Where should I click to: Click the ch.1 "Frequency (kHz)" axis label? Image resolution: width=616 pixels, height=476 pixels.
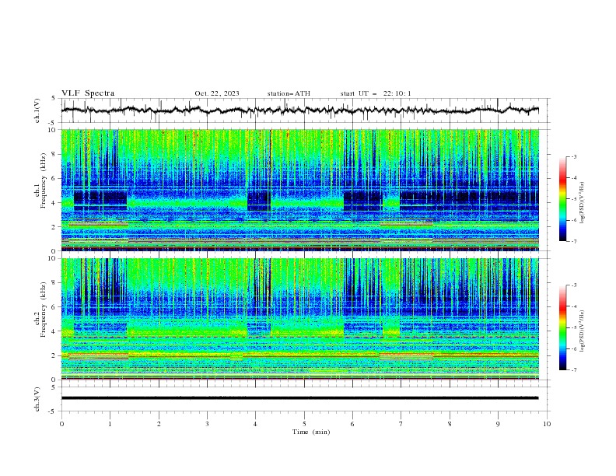point(44,181)
